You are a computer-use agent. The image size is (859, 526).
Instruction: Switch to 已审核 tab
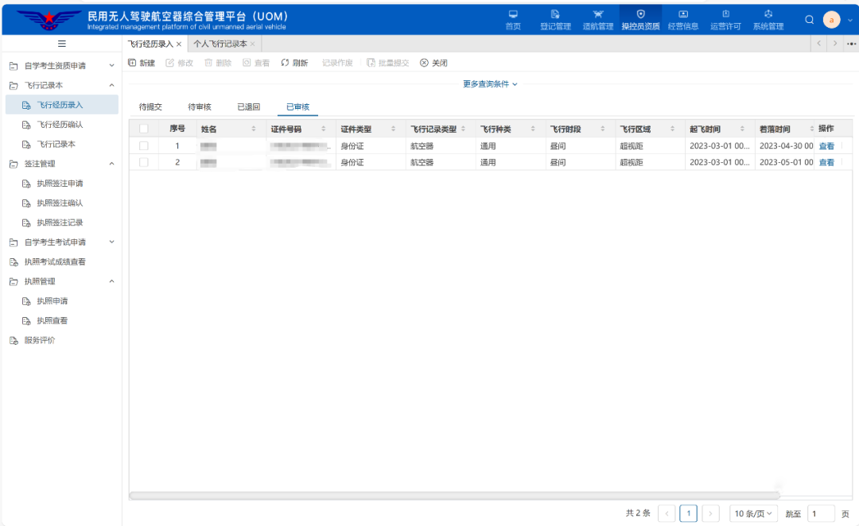[x=298, y=106]
